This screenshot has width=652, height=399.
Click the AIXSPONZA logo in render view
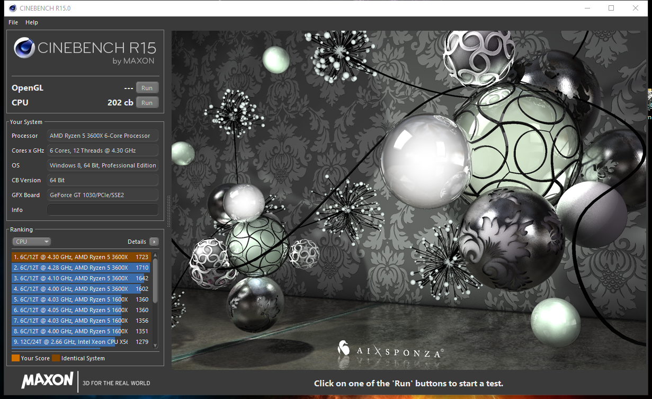(390, 349)
